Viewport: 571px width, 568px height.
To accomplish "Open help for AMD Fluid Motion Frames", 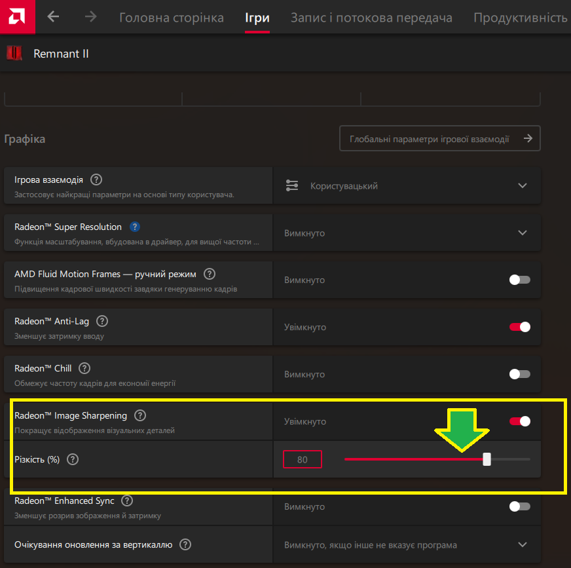I will (210, 274).
